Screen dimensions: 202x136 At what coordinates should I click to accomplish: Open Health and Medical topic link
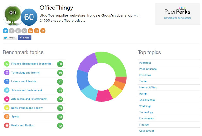click(x=23, y=125)
